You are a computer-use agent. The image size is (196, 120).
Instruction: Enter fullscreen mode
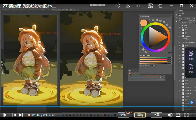coord(186,115)
